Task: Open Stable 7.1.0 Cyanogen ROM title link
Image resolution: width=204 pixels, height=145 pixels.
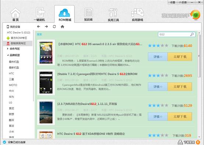Action: click(97, 74)
